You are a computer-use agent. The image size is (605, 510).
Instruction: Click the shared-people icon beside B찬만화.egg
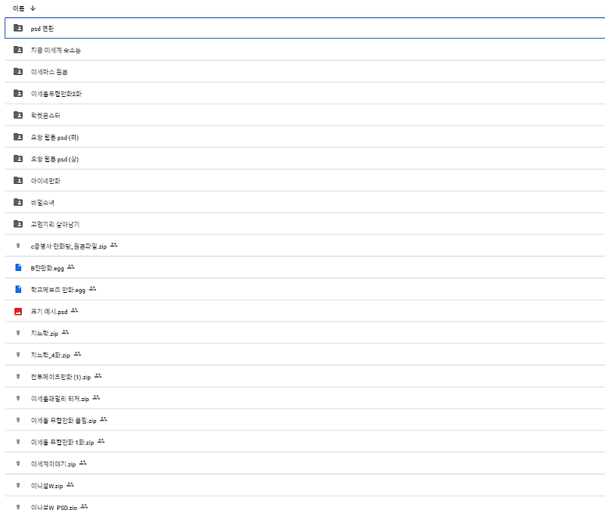(x=71, y=267)
